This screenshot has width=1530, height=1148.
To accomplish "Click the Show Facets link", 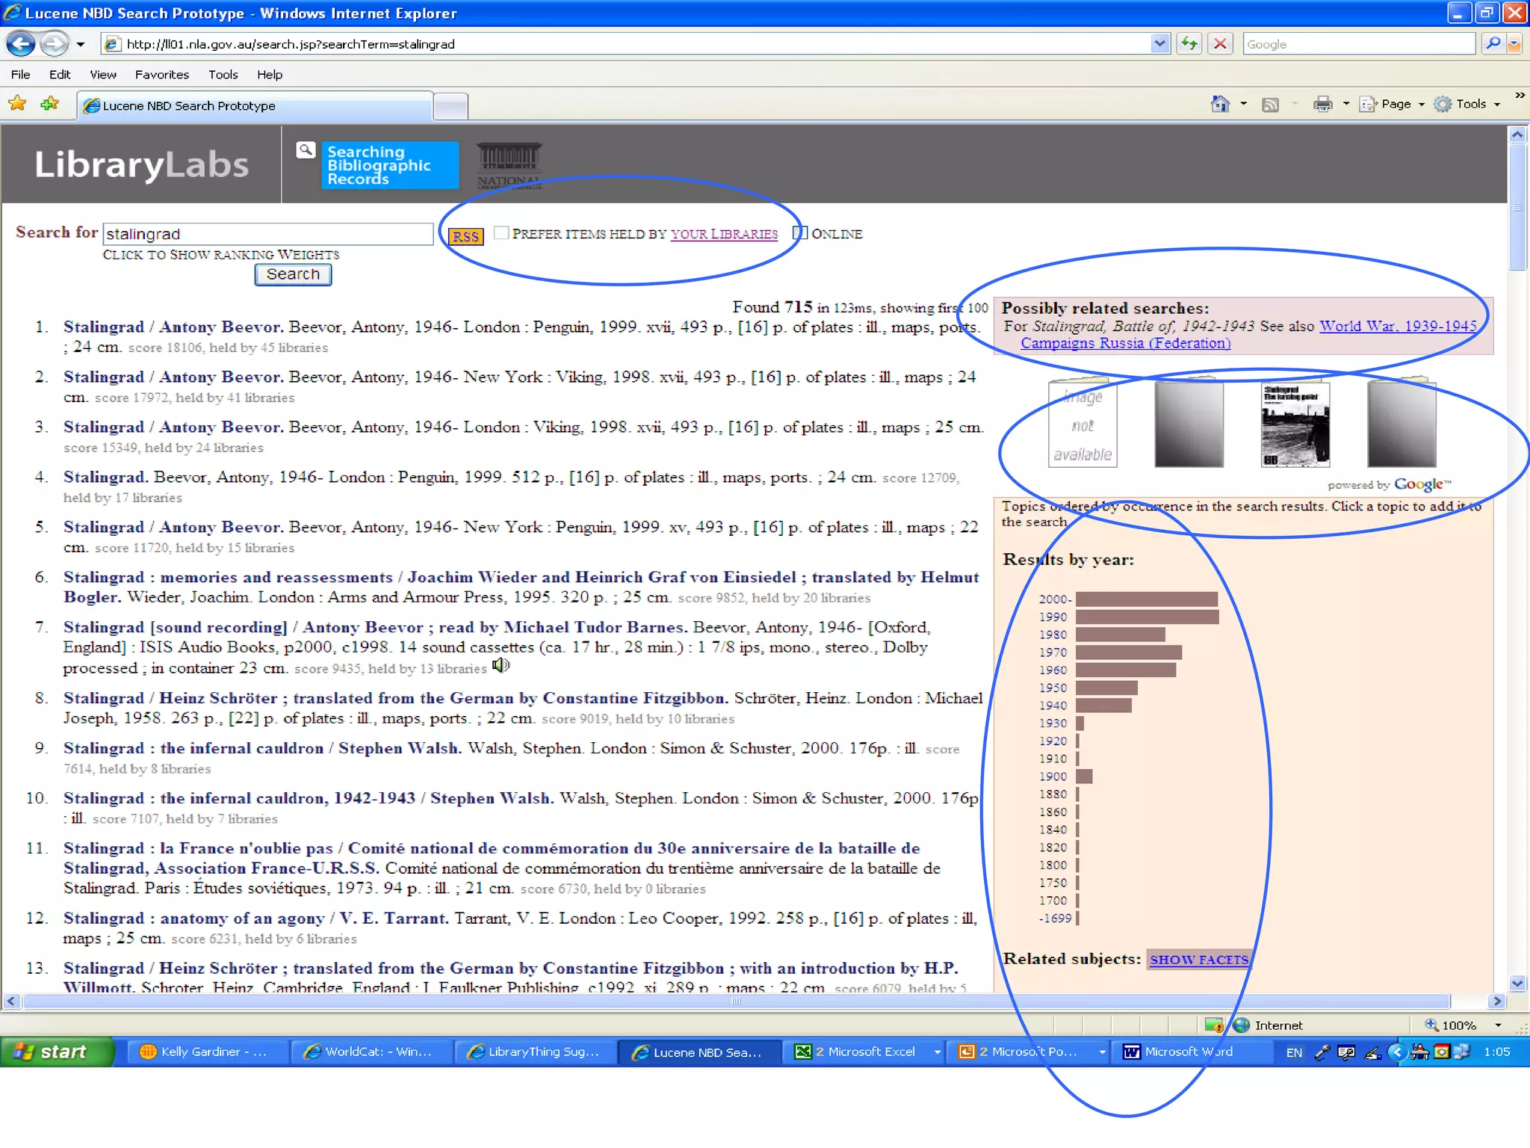I will click(x=1199, y=960).
